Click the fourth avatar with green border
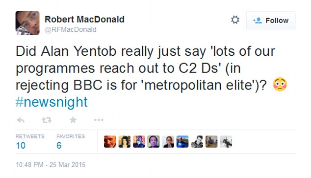The width and height of the screenshot is (311, 178). coord(154,142)
